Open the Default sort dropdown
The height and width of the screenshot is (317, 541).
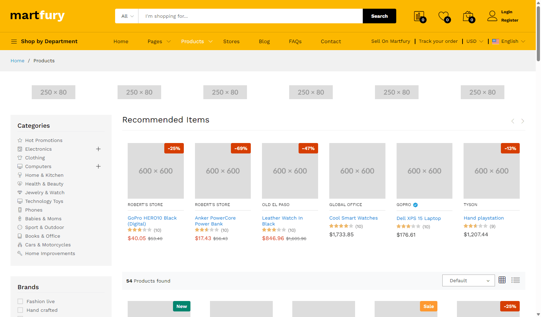468,280
